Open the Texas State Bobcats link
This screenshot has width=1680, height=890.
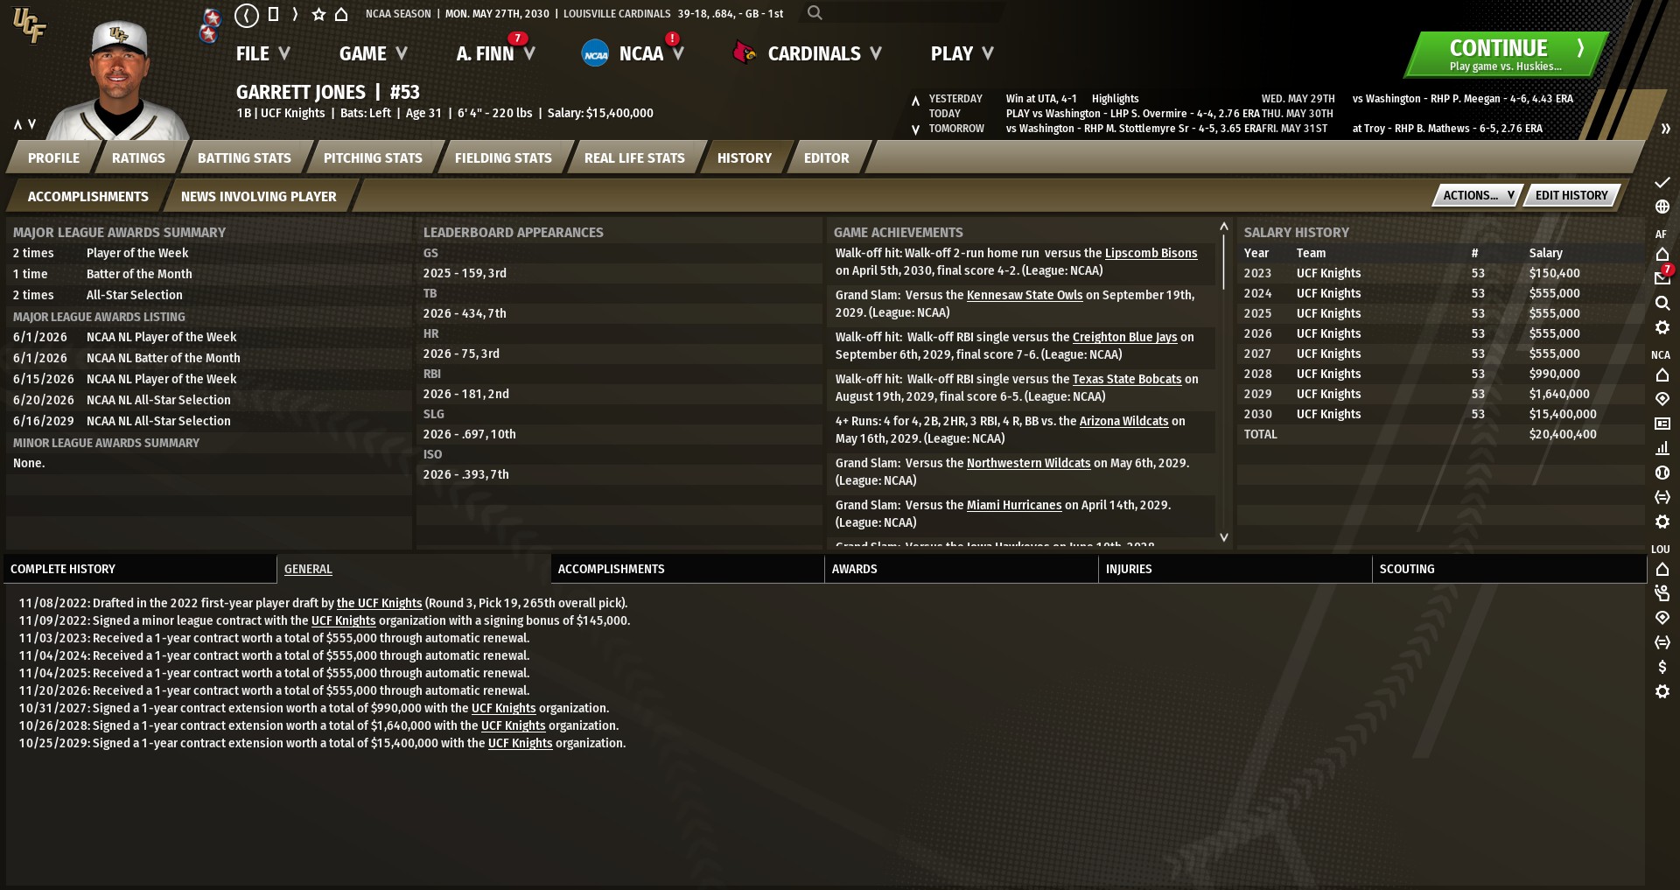(1127, 379)
